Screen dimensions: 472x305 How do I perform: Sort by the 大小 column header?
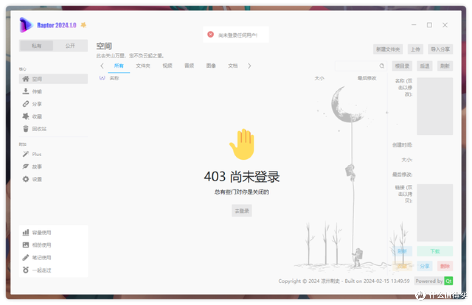(x=319, y=78)
